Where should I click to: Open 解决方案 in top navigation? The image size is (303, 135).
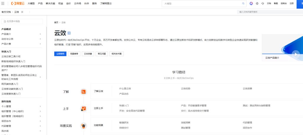(x=50, y=4)
